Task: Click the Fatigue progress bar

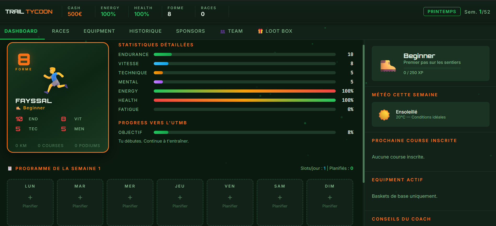Action: click(245, 109)
